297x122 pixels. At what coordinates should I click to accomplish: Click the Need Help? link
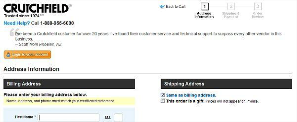[x=17, y=23]
